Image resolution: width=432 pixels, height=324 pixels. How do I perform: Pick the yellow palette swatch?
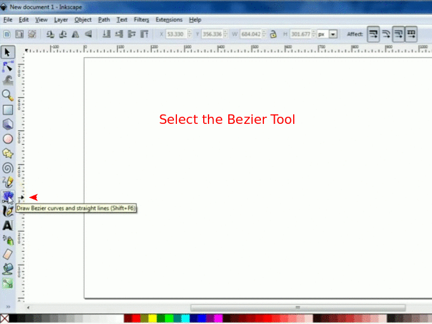[x=153, y=319]
